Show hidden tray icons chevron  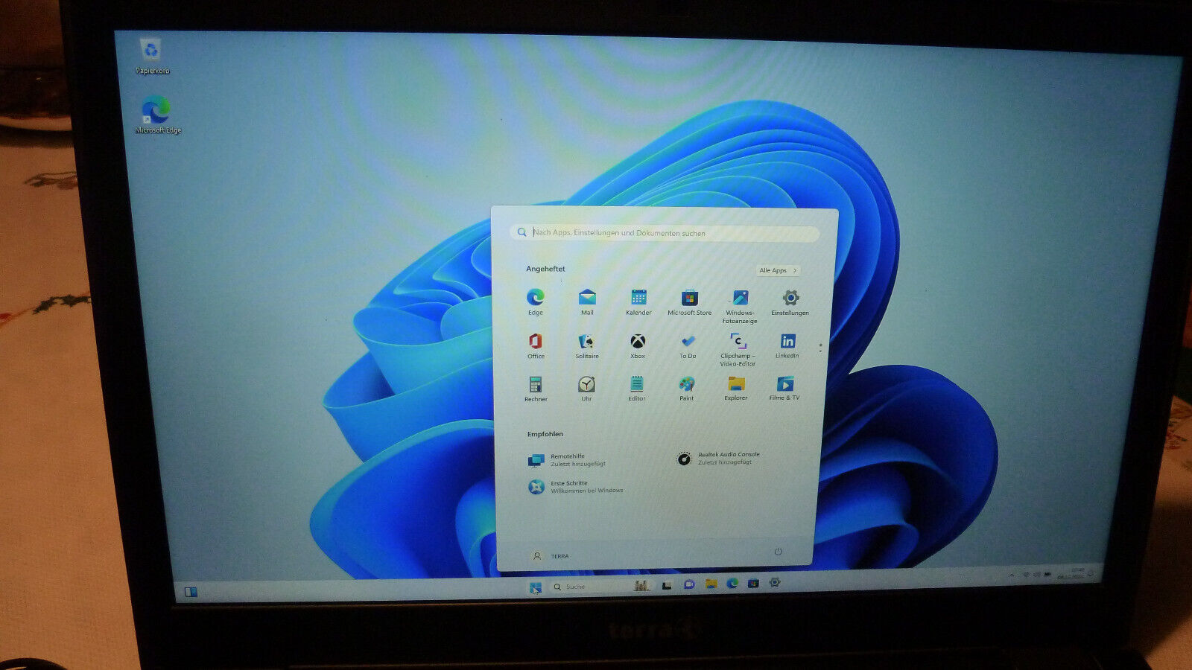[1012, 575]
